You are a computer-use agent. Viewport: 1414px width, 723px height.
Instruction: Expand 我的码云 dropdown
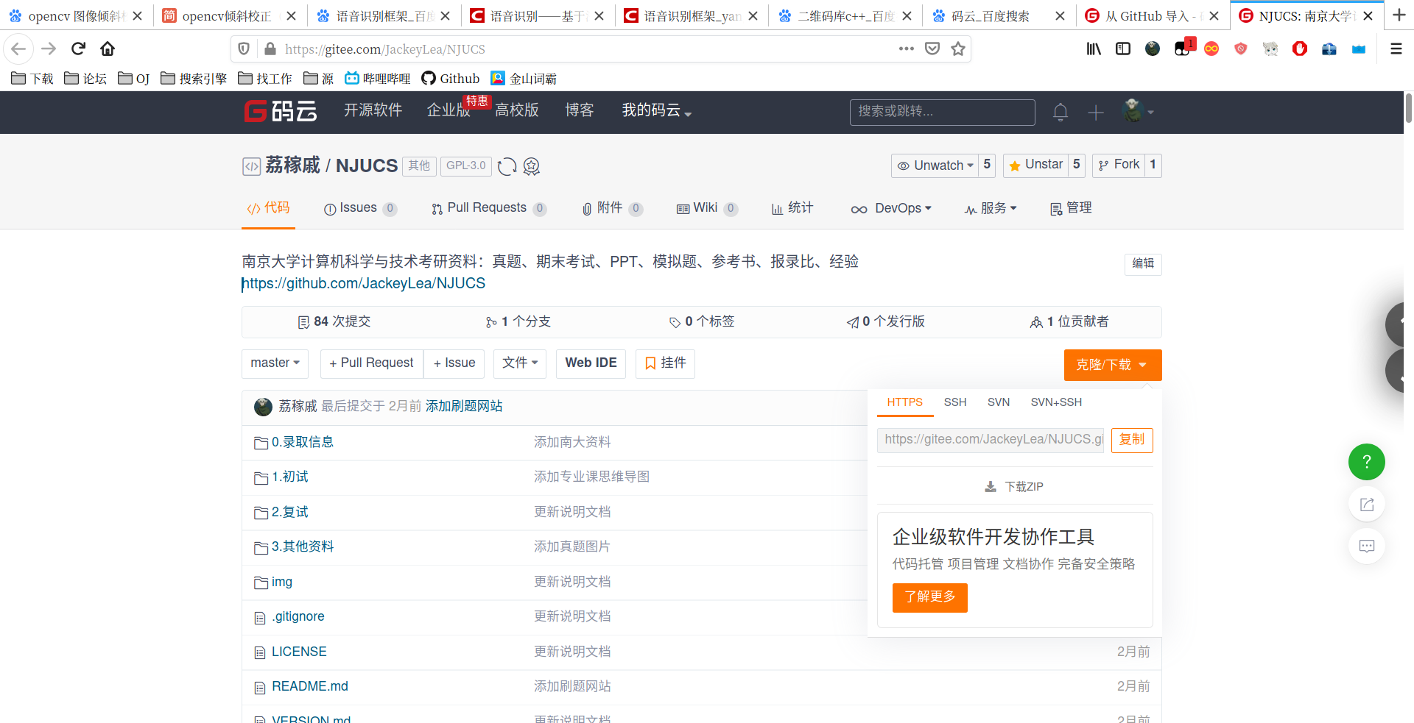click(x=657, y=111)
